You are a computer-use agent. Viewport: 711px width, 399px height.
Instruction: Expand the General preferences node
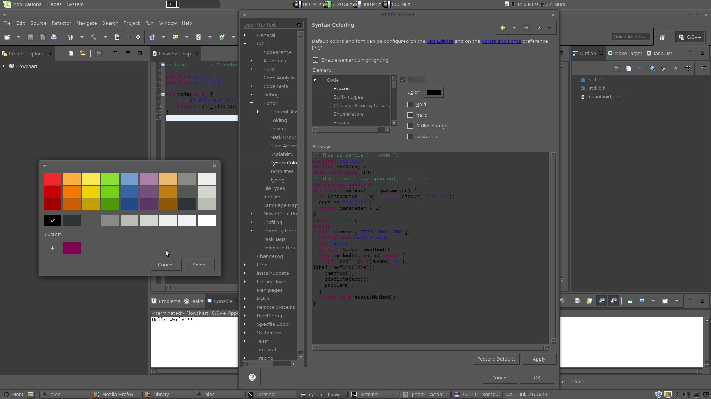[x=245, y=35]
